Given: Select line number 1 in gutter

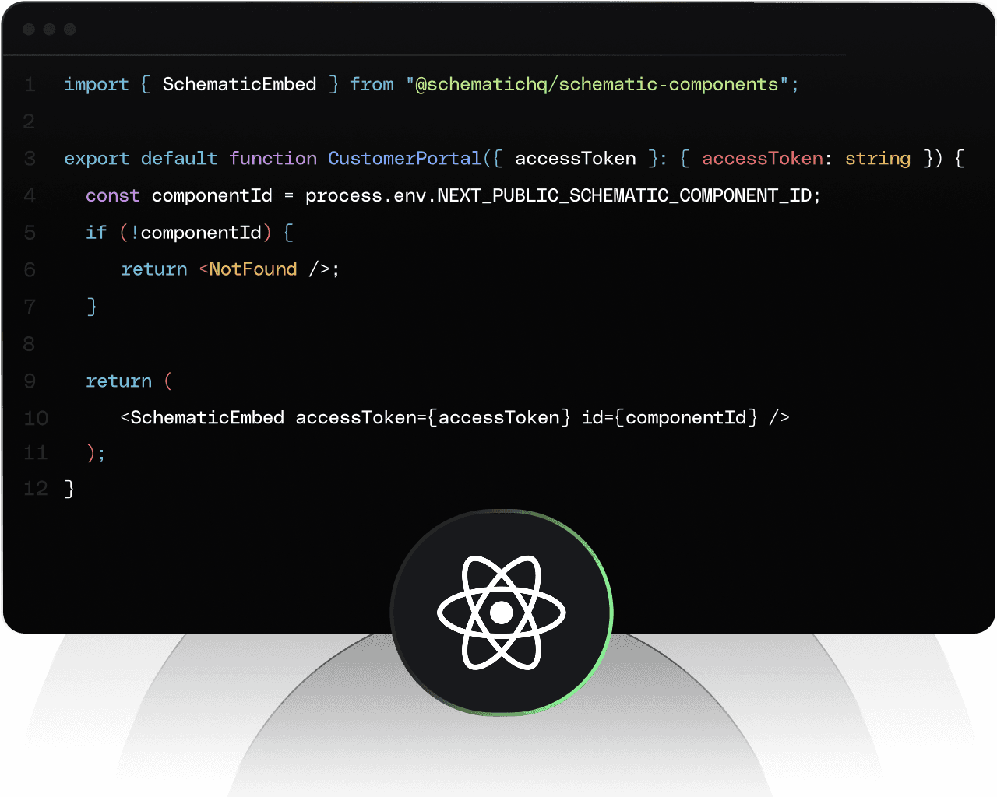Looking at the screenshot, I should pos(30,84).
